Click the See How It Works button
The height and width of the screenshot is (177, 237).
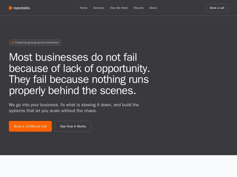(x=73, y=126)
